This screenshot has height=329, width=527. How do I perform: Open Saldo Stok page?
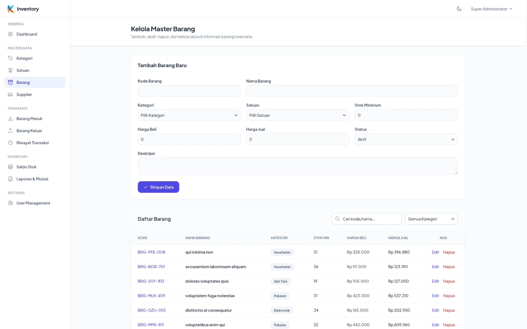click(x=35, y=167)
